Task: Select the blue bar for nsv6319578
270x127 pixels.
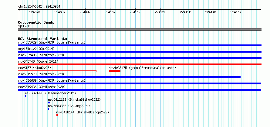Action: tap(129, 77)
